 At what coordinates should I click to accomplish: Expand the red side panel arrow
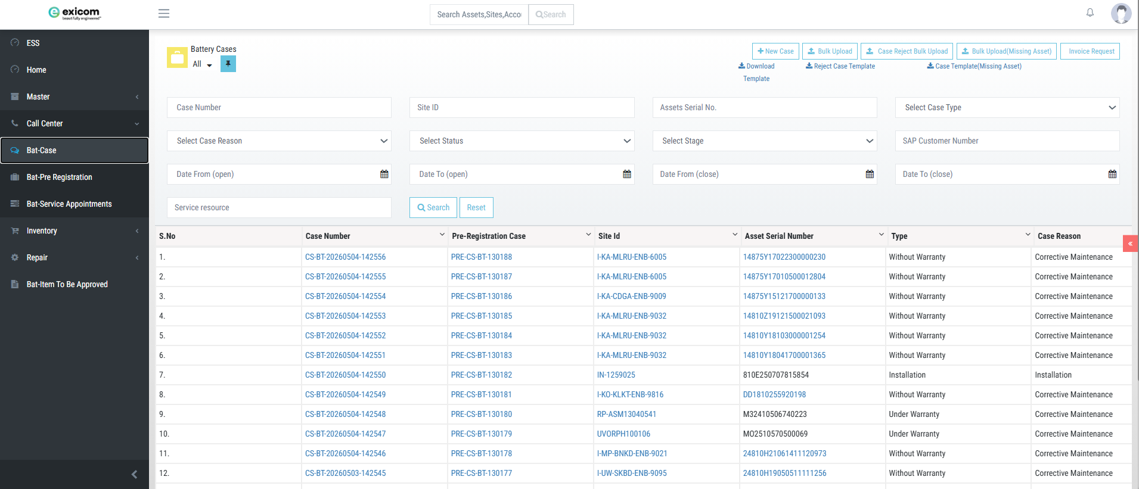coord(1131,244)
